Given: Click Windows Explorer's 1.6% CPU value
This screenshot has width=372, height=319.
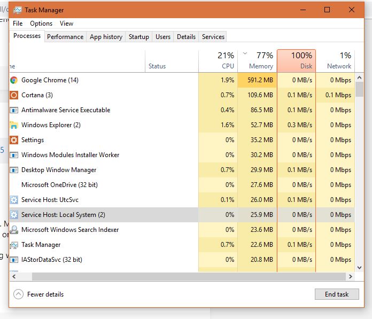Looking at the screenshot, I should pyautogui.click(x=227, y=125).
